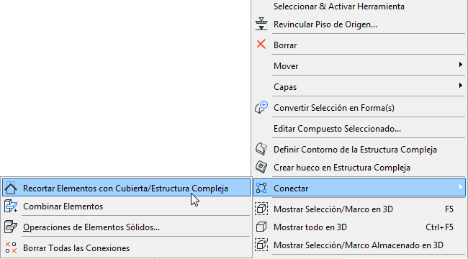Click the Crear hueco en Estructura icon

click(261, 167)
